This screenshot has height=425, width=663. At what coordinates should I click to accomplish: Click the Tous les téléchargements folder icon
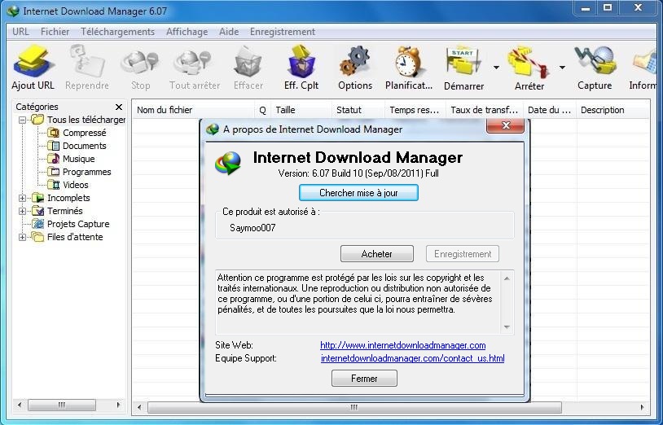point(38,120)
